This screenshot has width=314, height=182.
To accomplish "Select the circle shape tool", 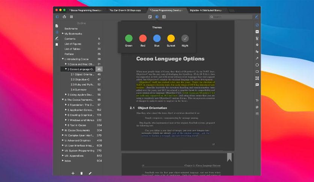I will click(x=257, y=65).
